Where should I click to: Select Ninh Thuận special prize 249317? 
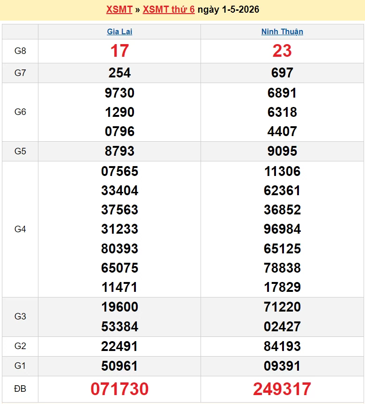click(x=282, y=389)
